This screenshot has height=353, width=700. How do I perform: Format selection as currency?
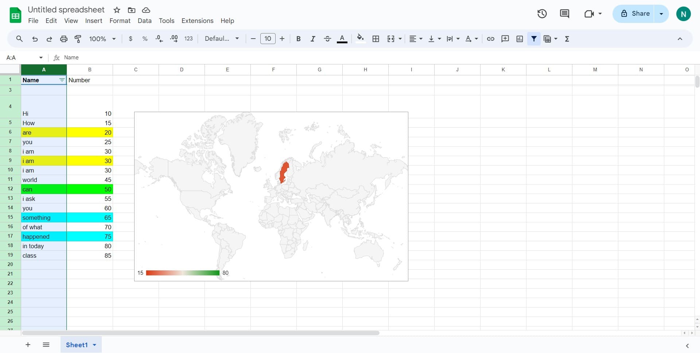tap(131, 39)
